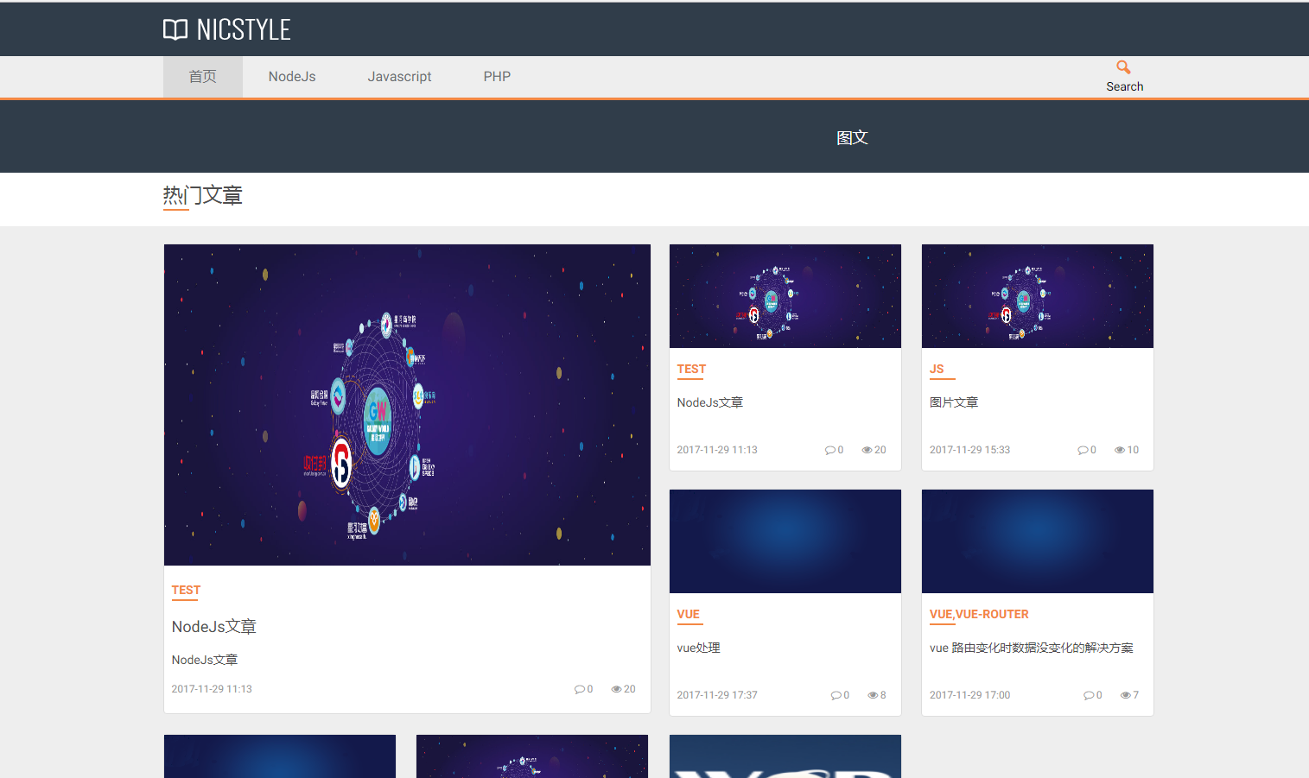
Task: Open the Javascript navigation tab
Action: click(399, 77)
